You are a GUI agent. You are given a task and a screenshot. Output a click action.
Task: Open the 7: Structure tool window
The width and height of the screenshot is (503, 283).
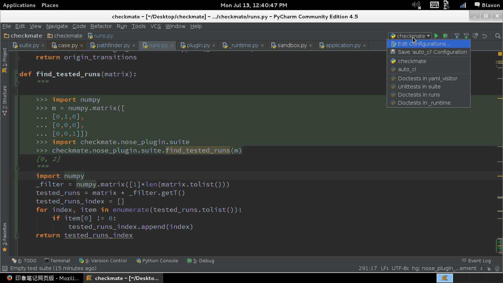click(x=4, y=101)
